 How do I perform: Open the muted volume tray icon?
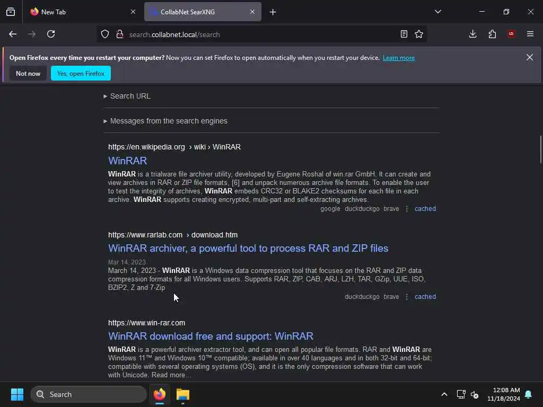475,394
